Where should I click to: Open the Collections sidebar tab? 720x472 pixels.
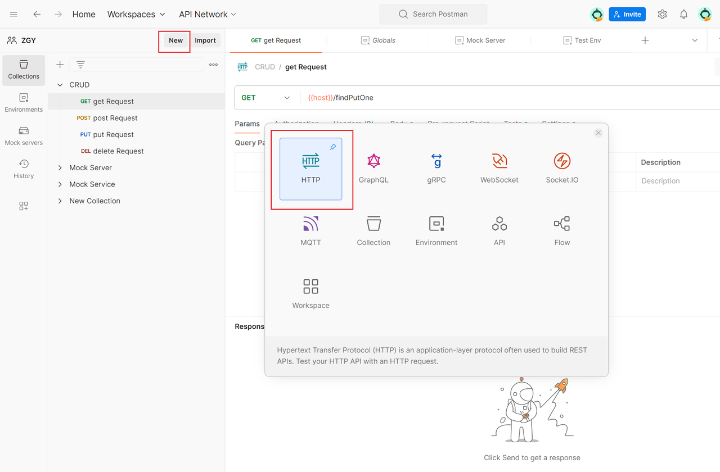(x=24, y=70)
